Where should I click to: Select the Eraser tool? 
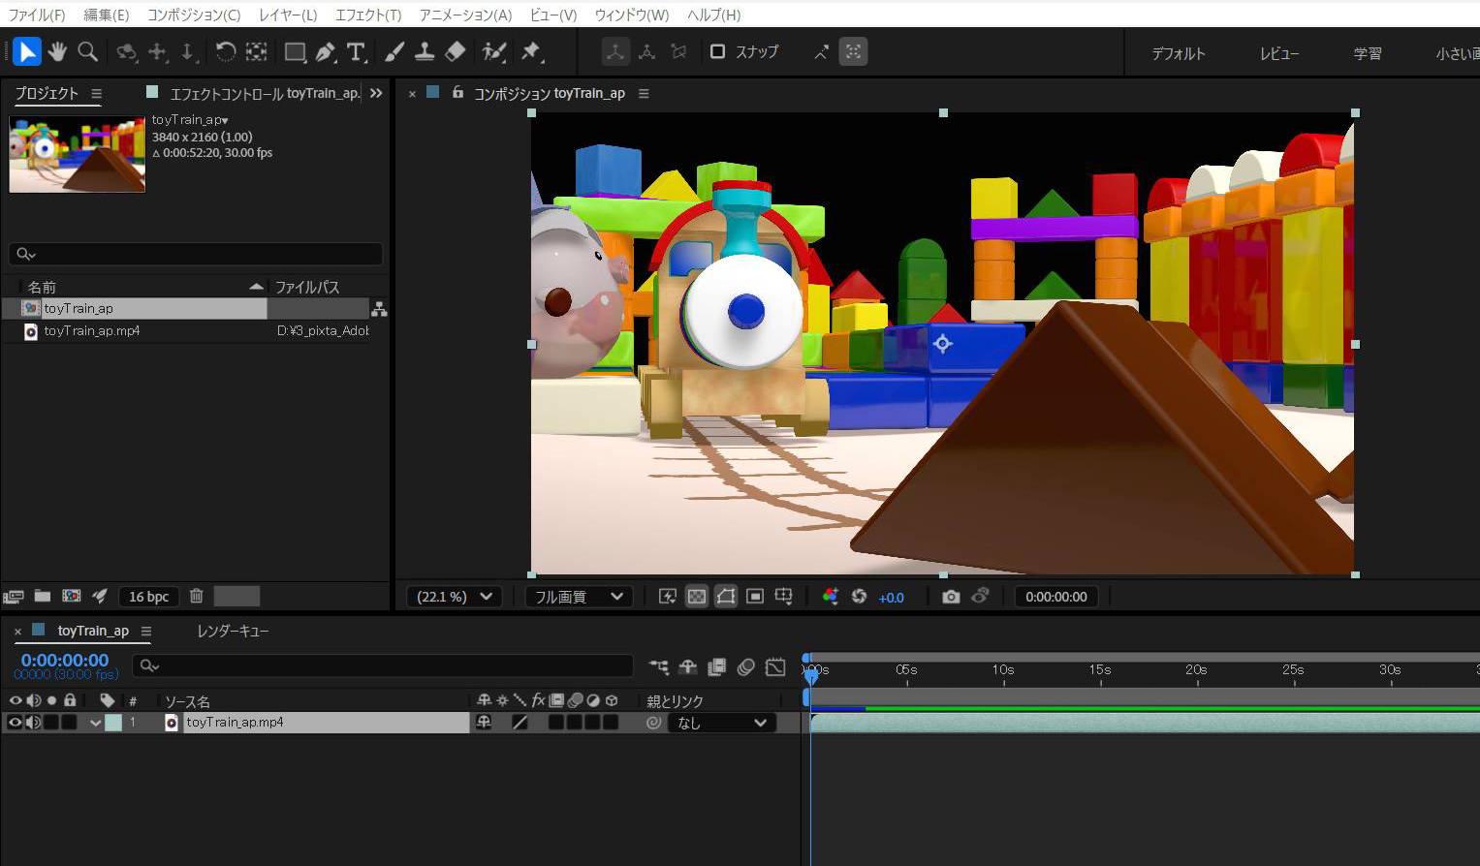coord(455,51)
